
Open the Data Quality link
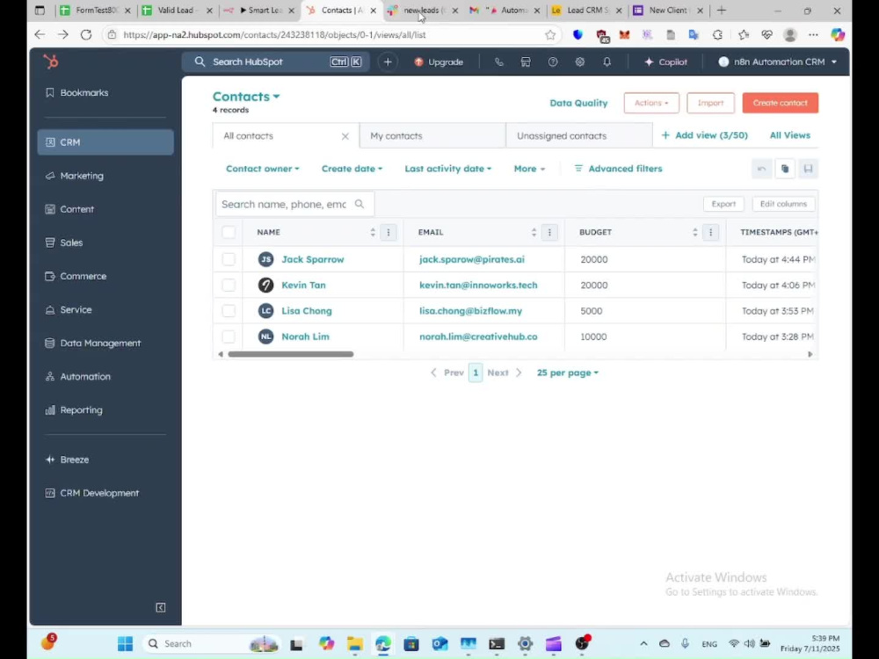coord(578,103)
